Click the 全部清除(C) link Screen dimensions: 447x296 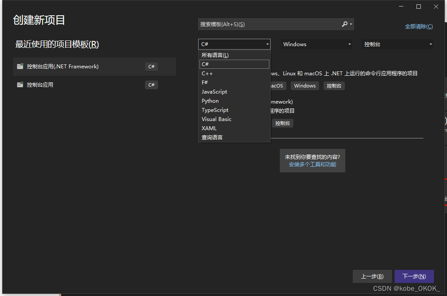coord(419,27)
